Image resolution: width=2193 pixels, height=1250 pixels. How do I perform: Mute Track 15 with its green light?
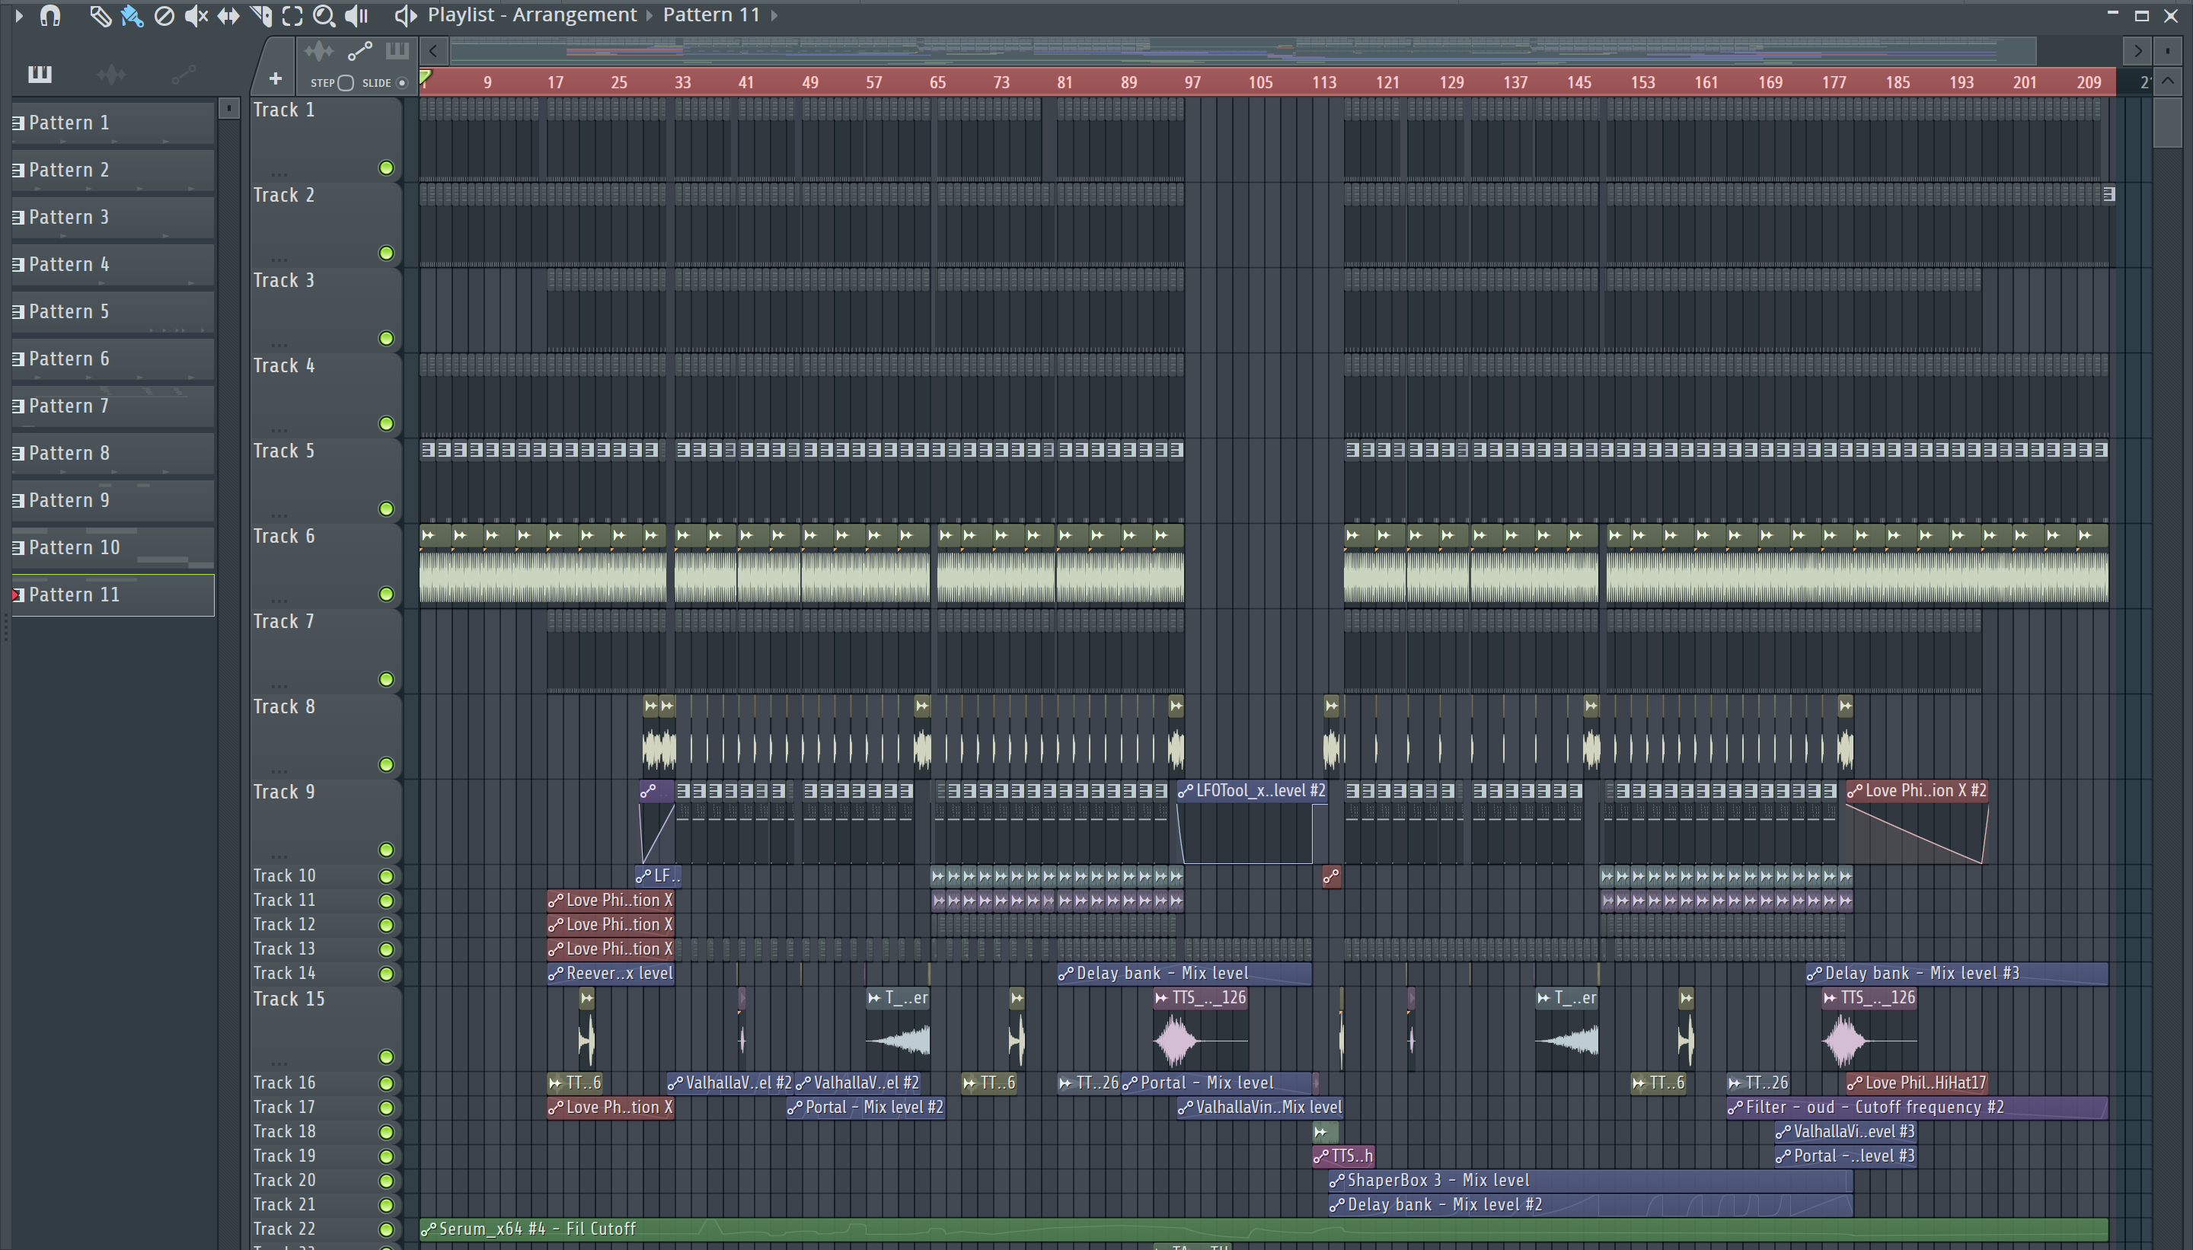tap(386, 1057)
